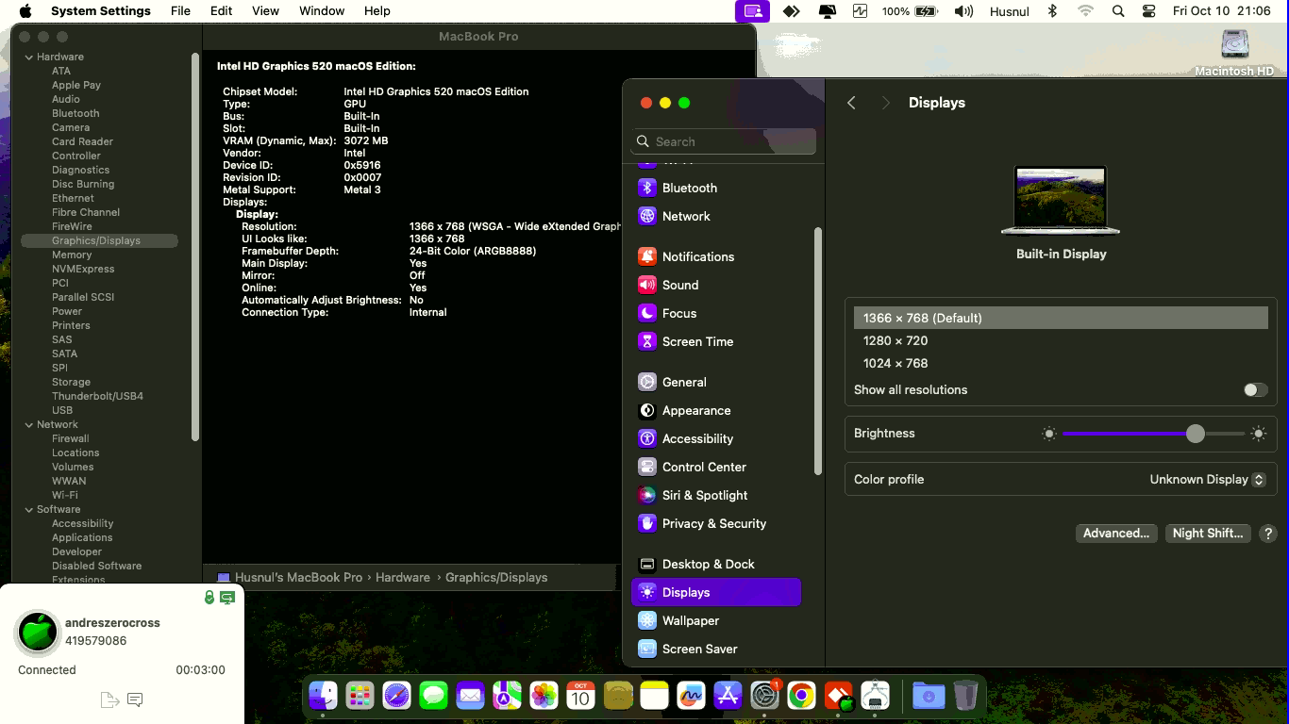Viewport: 1289px width, 724px height.
Task: Open the chat icon in AnyDesk panel
Action: pyautogui.click(x=135, y=699)
